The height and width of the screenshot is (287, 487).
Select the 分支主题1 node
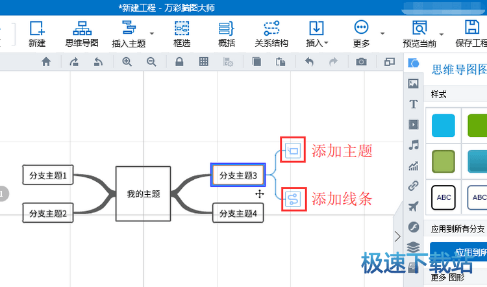[48, 175]
